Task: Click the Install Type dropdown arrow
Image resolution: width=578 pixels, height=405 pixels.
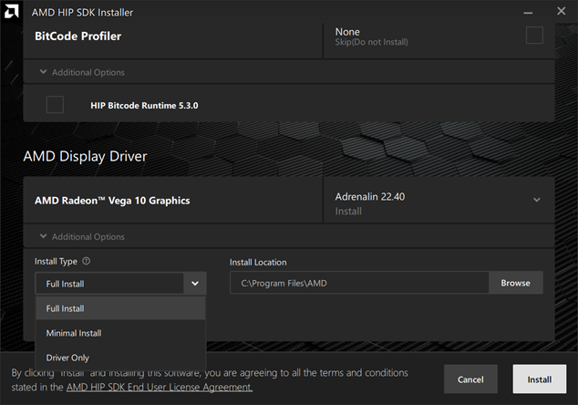Action: click(x=194, y=284)
